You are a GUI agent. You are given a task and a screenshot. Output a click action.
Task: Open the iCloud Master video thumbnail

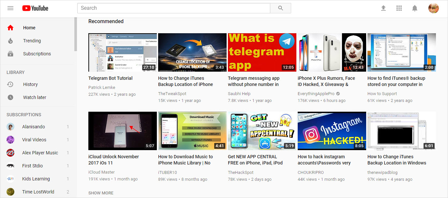(x=123, y=131)
